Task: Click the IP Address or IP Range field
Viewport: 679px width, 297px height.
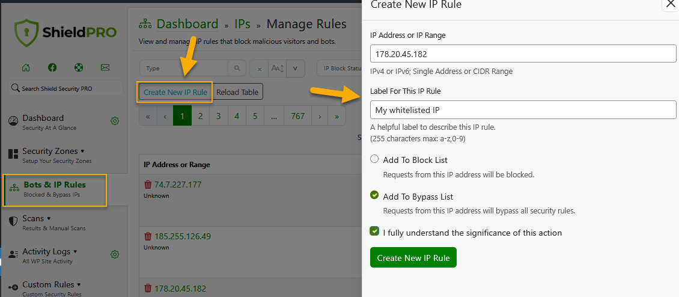Action: pyautogui.click(x=523, y=54)
